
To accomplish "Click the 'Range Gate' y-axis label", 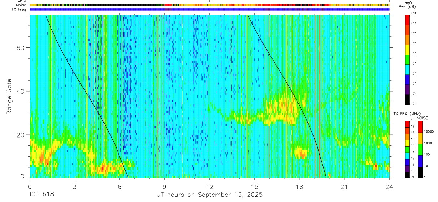I will click(10, 96).
